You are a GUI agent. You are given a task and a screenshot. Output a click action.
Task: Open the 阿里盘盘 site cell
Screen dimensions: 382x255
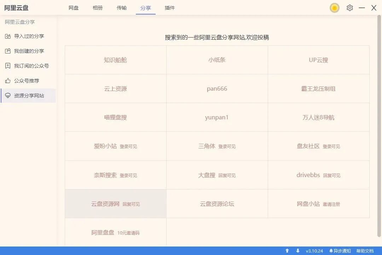pos(115,232)
